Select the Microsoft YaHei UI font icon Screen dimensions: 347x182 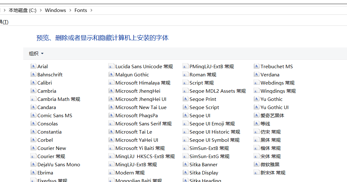[x=111, y=140]
